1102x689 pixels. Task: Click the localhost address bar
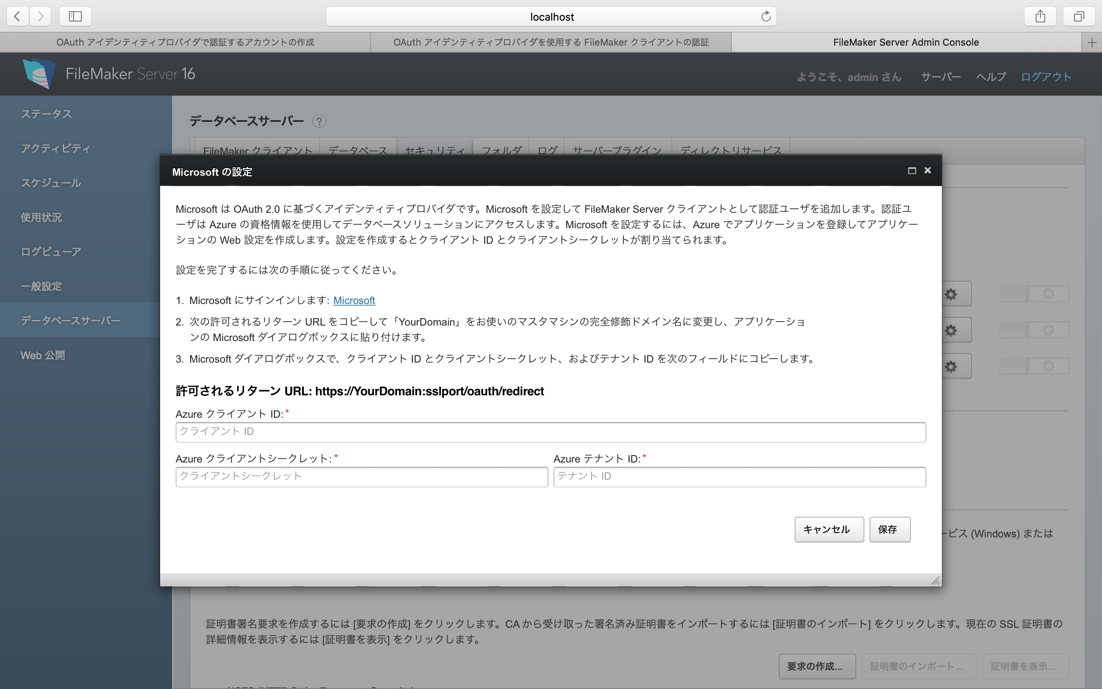pyautogui.click(x=551, y=16)
